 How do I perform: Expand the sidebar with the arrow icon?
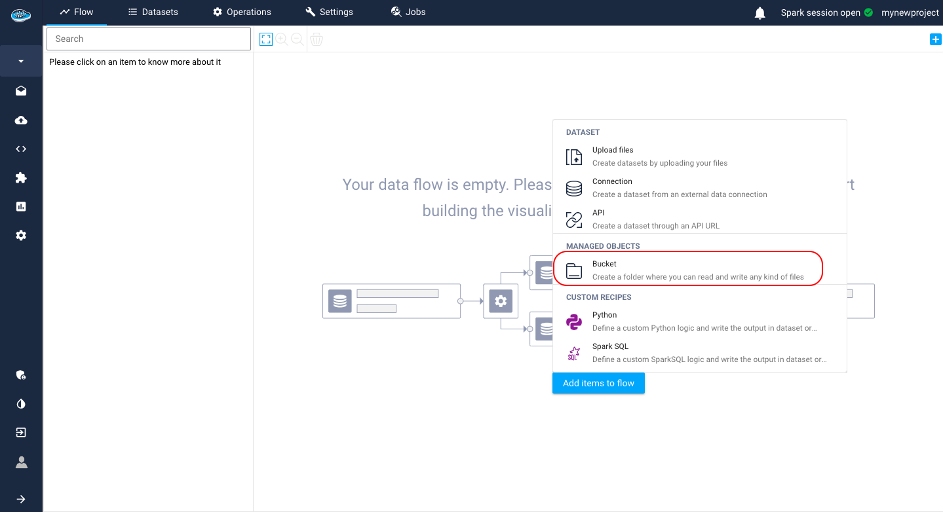click(x=21, y=499)
